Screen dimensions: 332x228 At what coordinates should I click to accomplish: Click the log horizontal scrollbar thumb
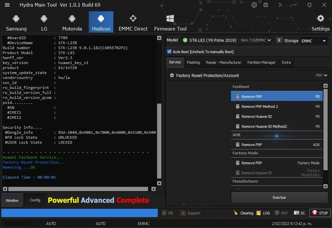[78, 189]
